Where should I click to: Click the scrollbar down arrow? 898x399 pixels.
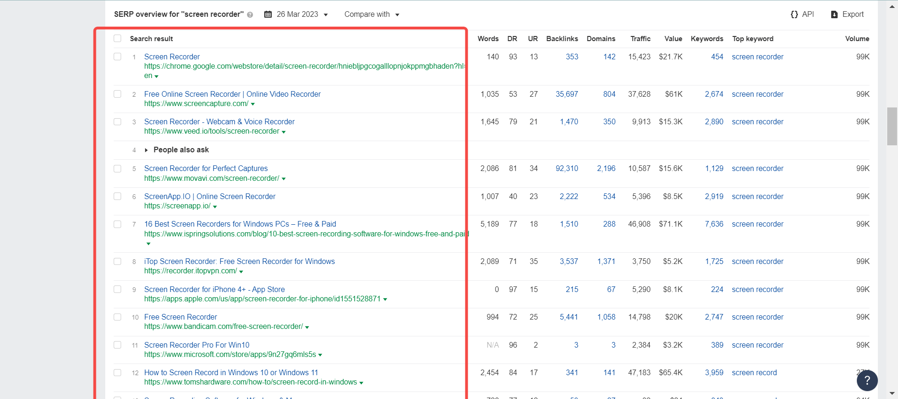tap(892, 393)
